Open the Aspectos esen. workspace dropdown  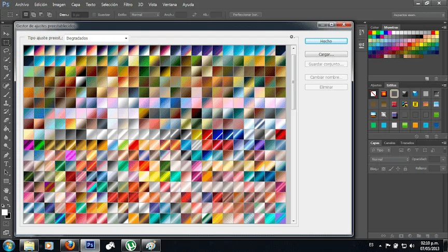tap(417, 15)
